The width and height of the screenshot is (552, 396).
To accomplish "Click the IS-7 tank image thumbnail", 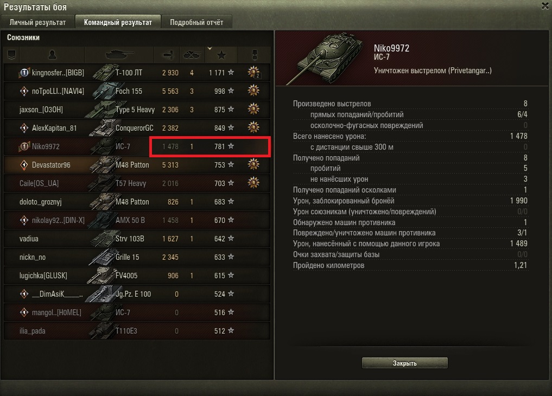I will pos(325,59).
